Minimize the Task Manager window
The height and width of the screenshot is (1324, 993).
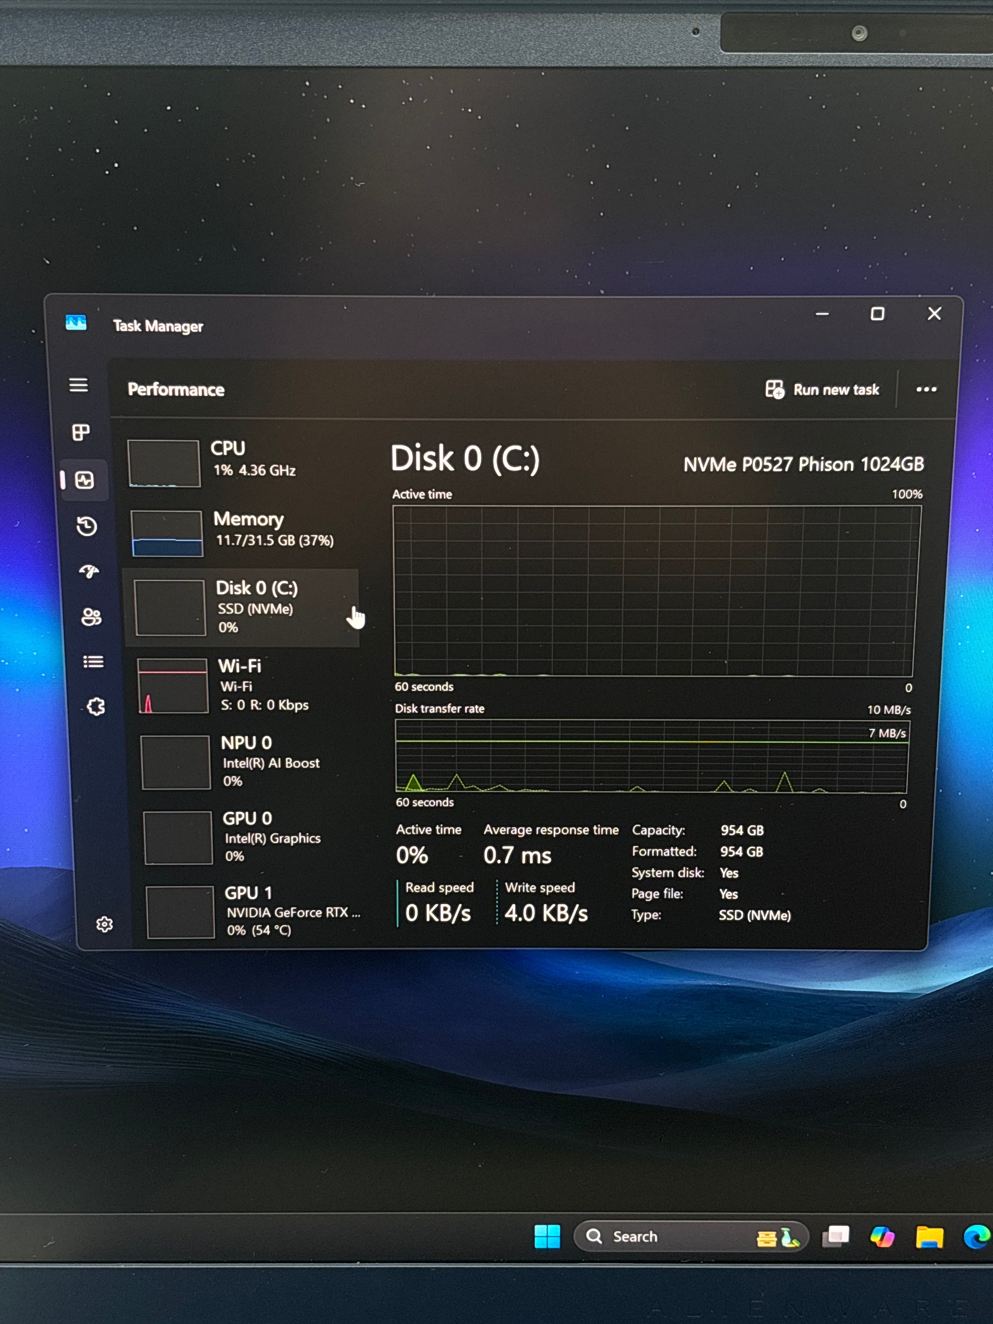823,314
